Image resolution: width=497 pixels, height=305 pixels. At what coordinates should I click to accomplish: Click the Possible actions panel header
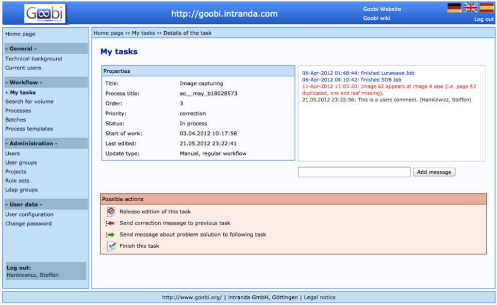click(x=294, y=199)
